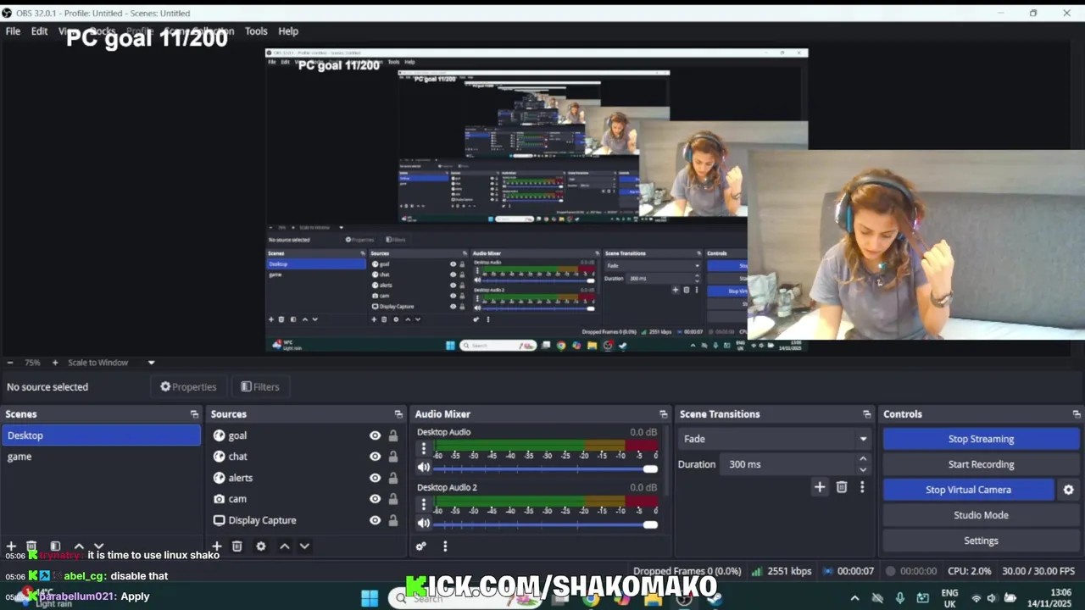Screen dimensions: 1085x610
Task: Click 2551 kbps status bar entry
Action: pos(782,571)
